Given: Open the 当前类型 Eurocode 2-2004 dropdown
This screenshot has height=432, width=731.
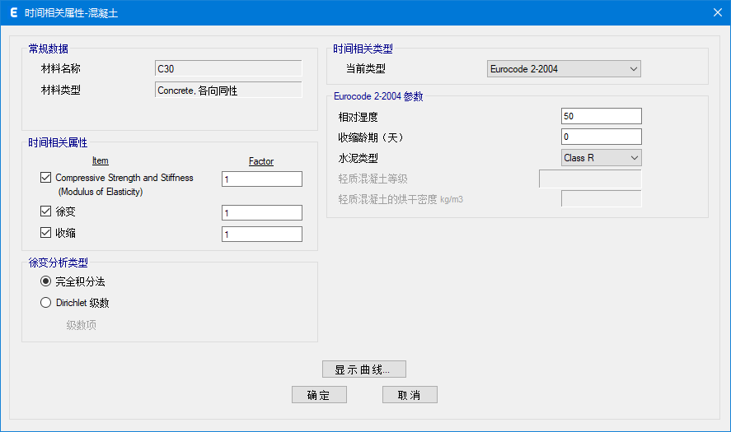Looking at the screenshot, I should [564, 69].
